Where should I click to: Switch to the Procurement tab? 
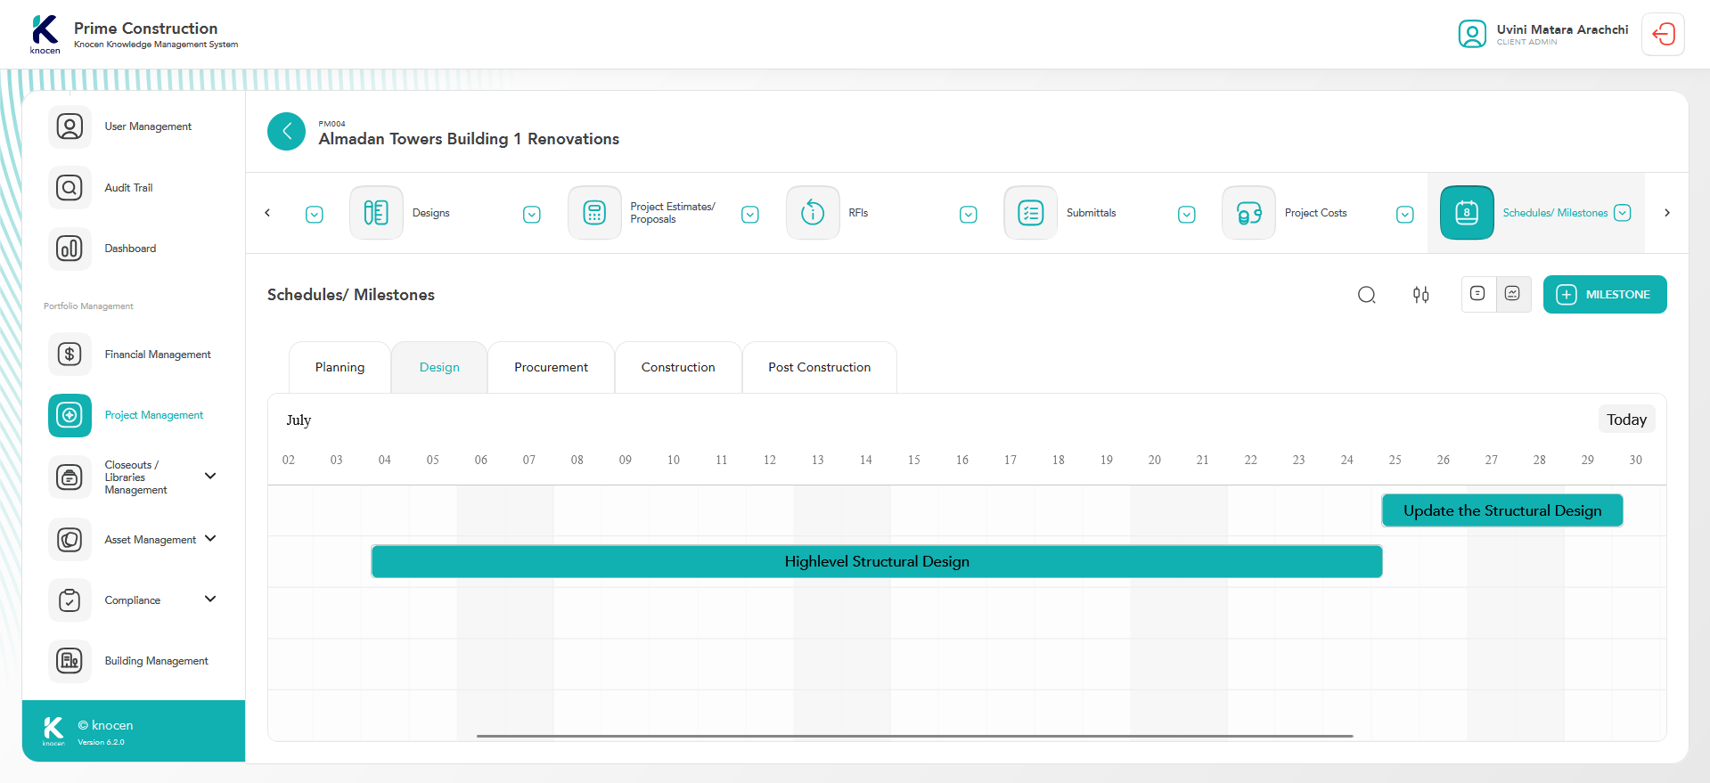click(551, 367)
